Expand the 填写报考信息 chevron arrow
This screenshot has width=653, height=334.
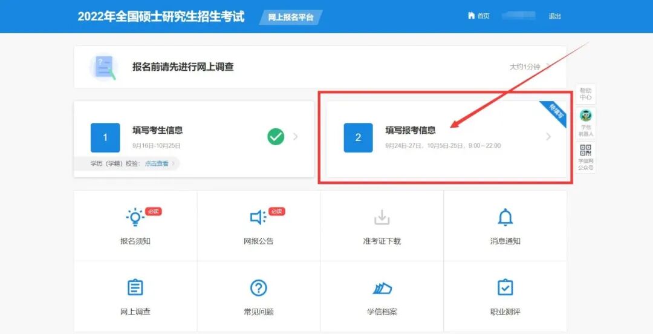548,136
